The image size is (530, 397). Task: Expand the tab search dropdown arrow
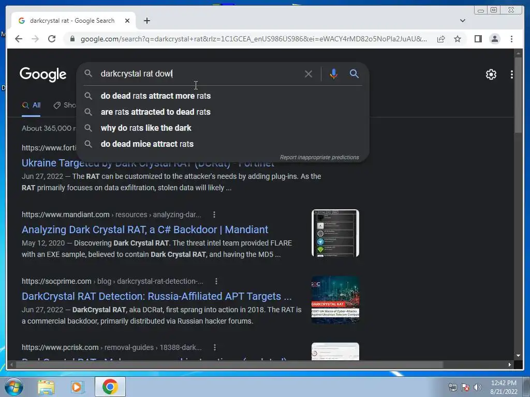tap(462, 21)
